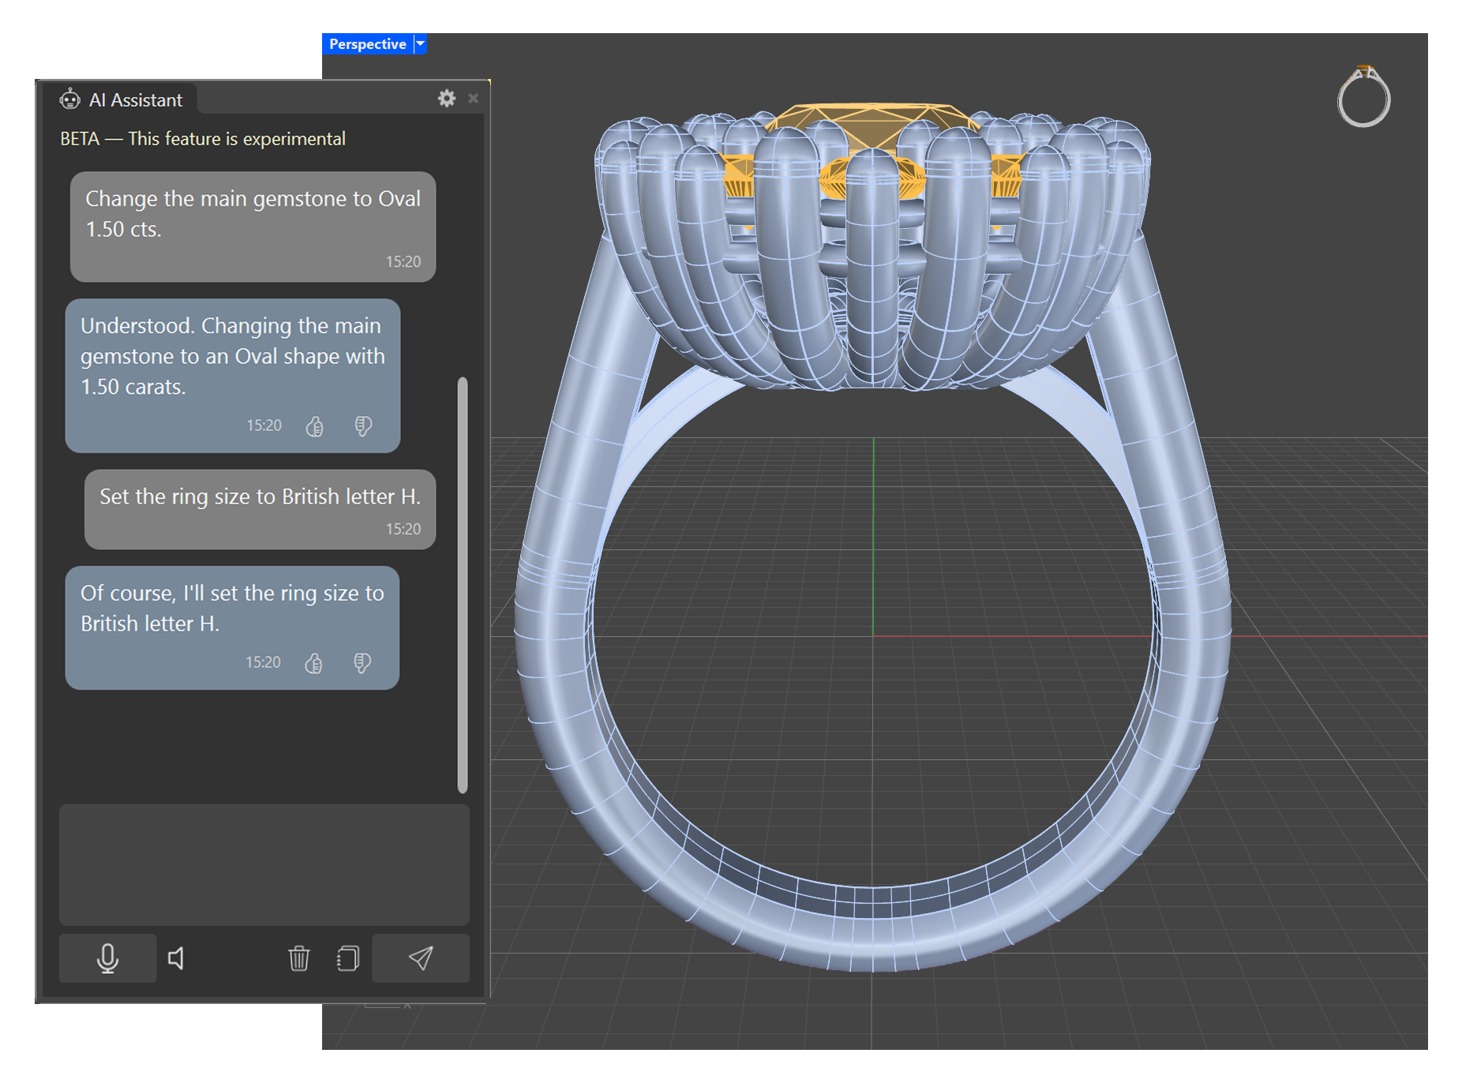Delete chat history with trash icon
This screenshot has width=1462, height=1083.
tap(298, 958)
